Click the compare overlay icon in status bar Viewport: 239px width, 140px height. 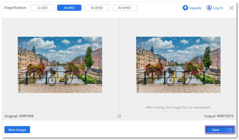(x=119, y=116)
